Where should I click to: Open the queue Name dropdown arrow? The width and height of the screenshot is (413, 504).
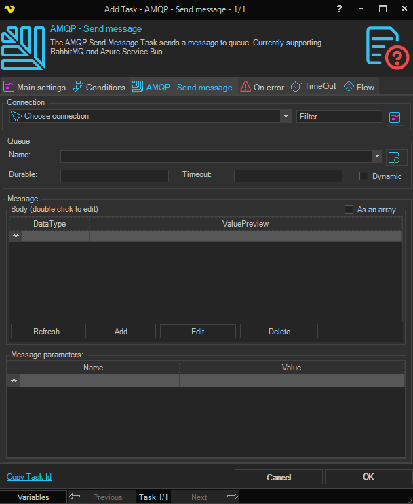377,157
